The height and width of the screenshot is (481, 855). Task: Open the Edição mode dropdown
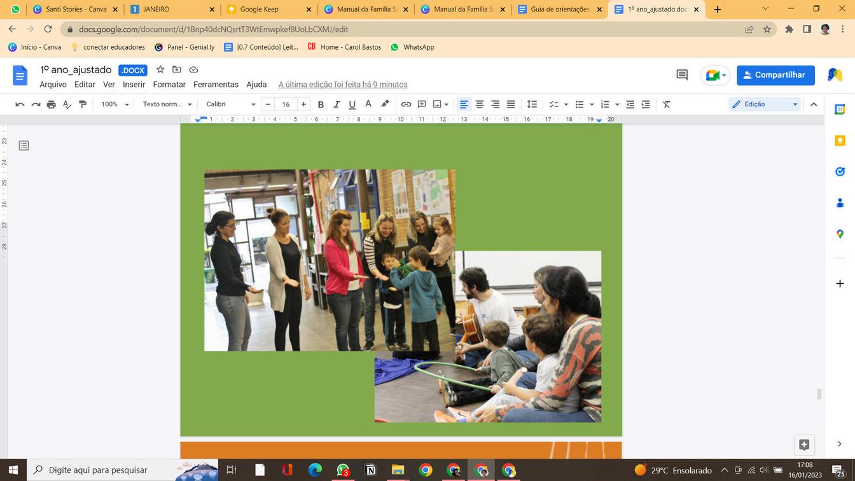click(765, 104)
